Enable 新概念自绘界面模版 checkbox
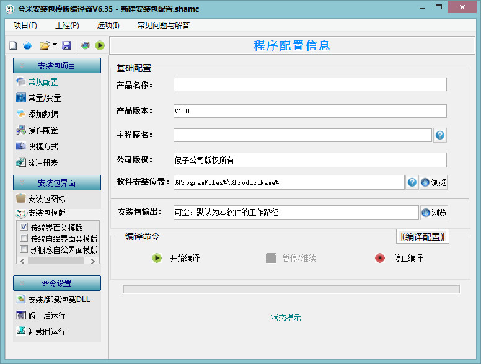Screen dimensions: 481x364 (24, 249)
